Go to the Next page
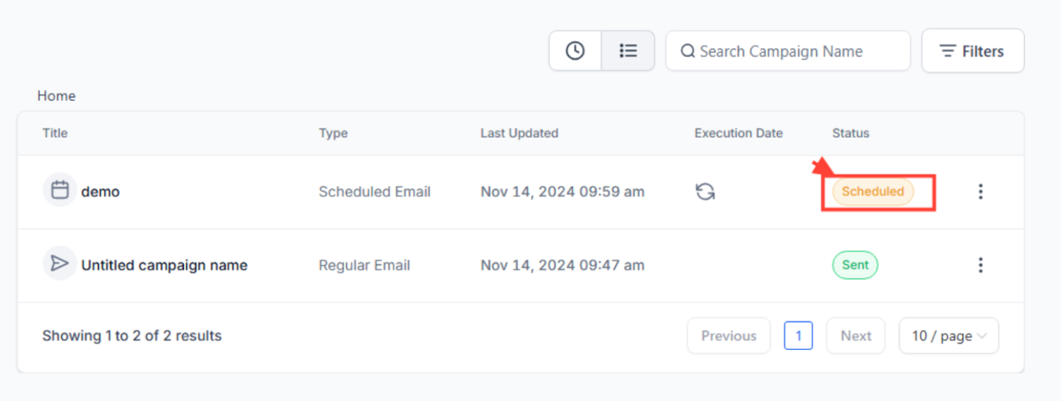 point(855,336)
